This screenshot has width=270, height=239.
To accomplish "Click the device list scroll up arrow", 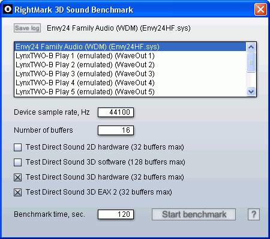I will pos(251,47).
